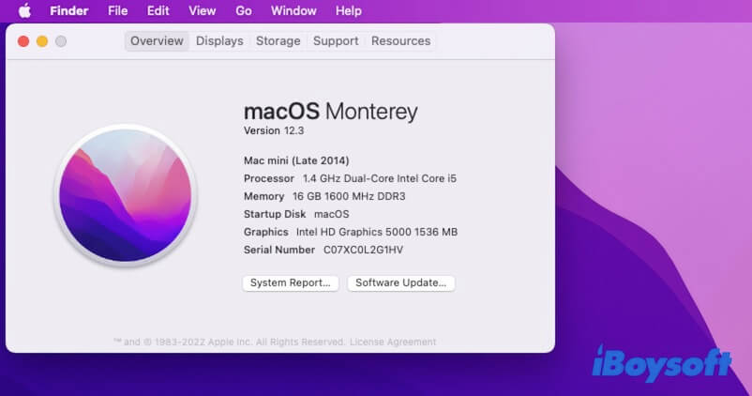Switch to the Support tab

[x=336, y=41]
